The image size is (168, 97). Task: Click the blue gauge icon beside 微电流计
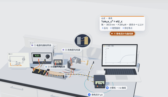point(89,95)
